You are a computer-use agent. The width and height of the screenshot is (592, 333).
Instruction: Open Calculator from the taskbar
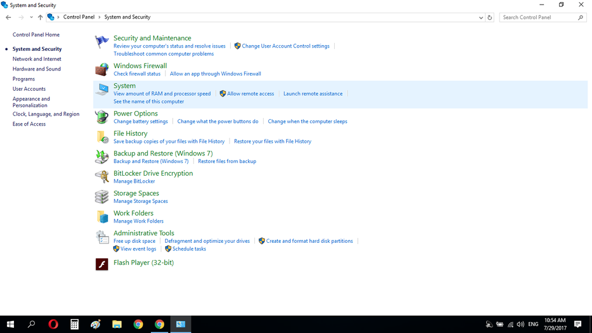pyautogui.click(x=75, y=324)
